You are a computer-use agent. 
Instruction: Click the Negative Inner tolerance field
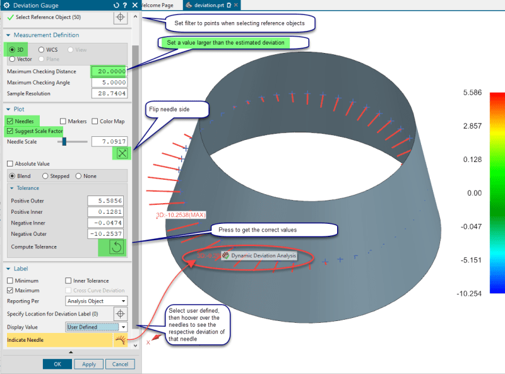pos(105,223)
